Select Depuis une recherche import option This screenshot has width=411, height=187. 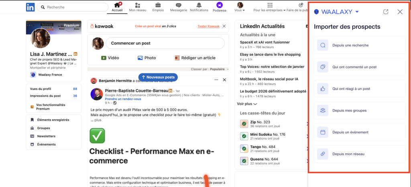tap(360, 45)
